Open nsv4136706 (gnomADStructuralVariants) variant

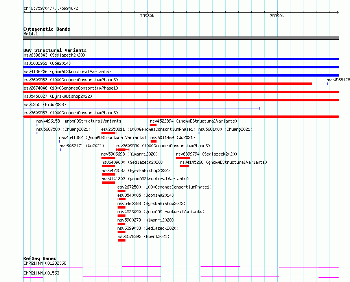(67, 71)
